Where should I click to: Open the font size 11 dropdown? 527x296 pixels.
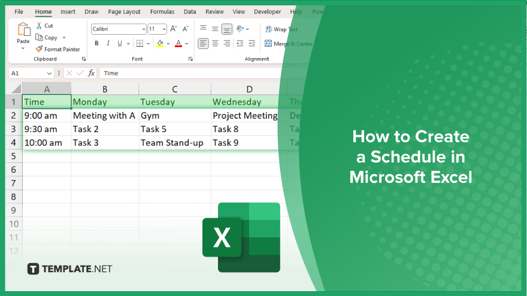coord(164,29)
